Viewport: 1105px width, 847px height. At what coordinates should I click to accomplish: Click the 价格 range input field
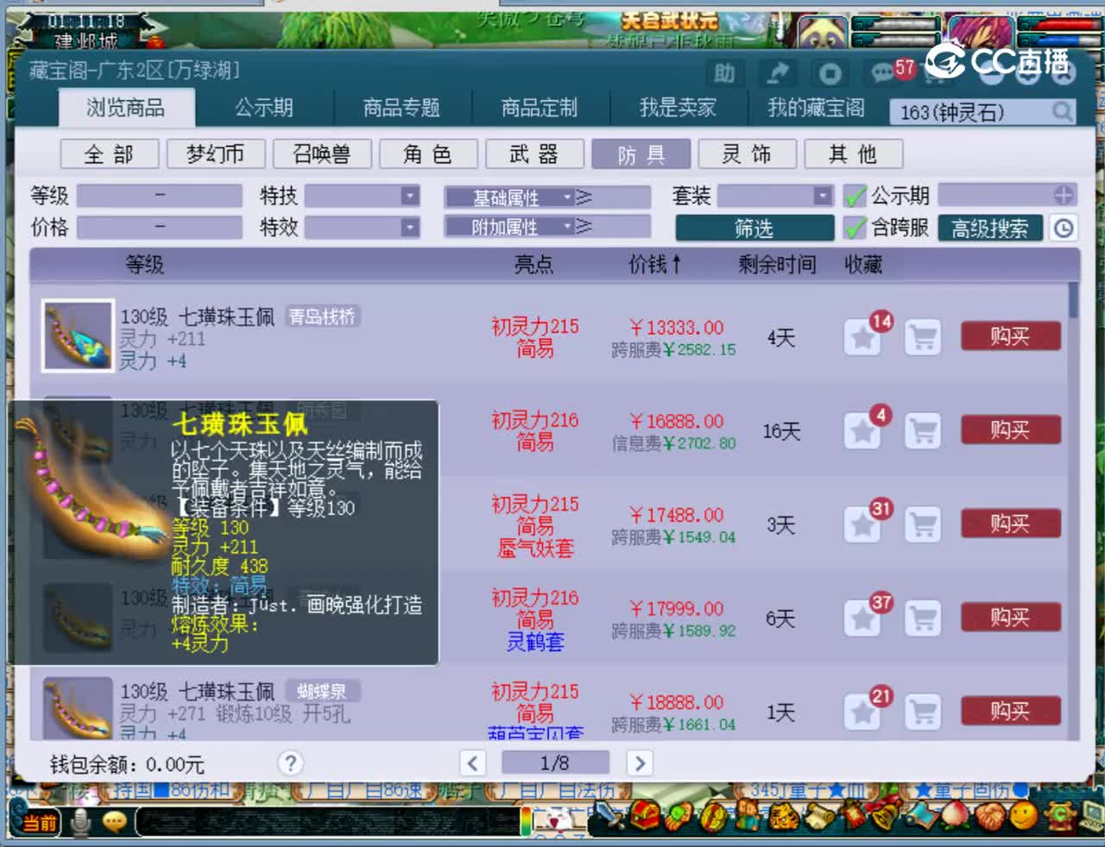pos(160,228)
